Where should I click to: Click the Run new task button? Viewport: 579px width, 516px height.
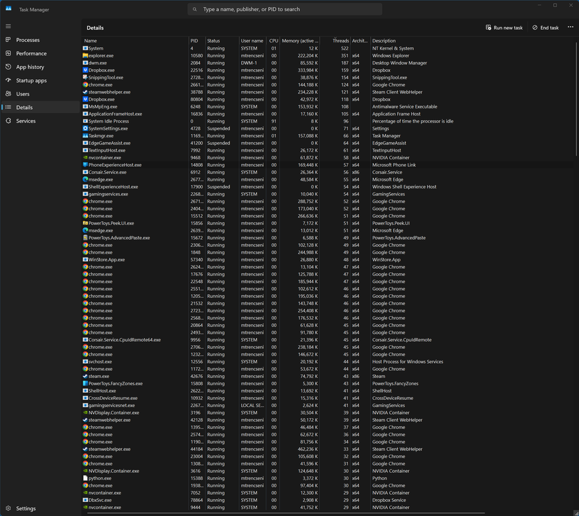coord(504,28)
